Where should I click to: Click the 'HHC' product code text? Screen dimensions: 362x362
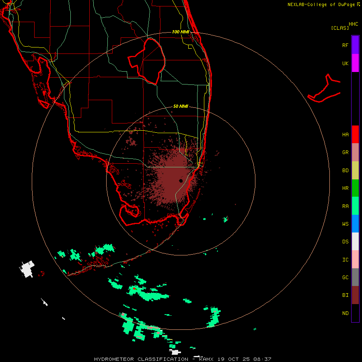(353, 24)
